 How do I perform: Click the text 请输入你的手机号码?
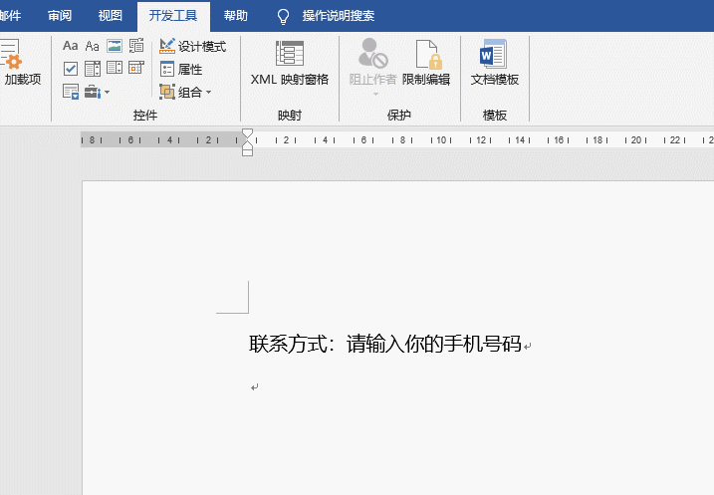coord(433,344)
